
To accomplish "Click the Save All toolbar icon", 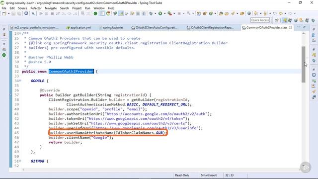I will tap(19, 13).
